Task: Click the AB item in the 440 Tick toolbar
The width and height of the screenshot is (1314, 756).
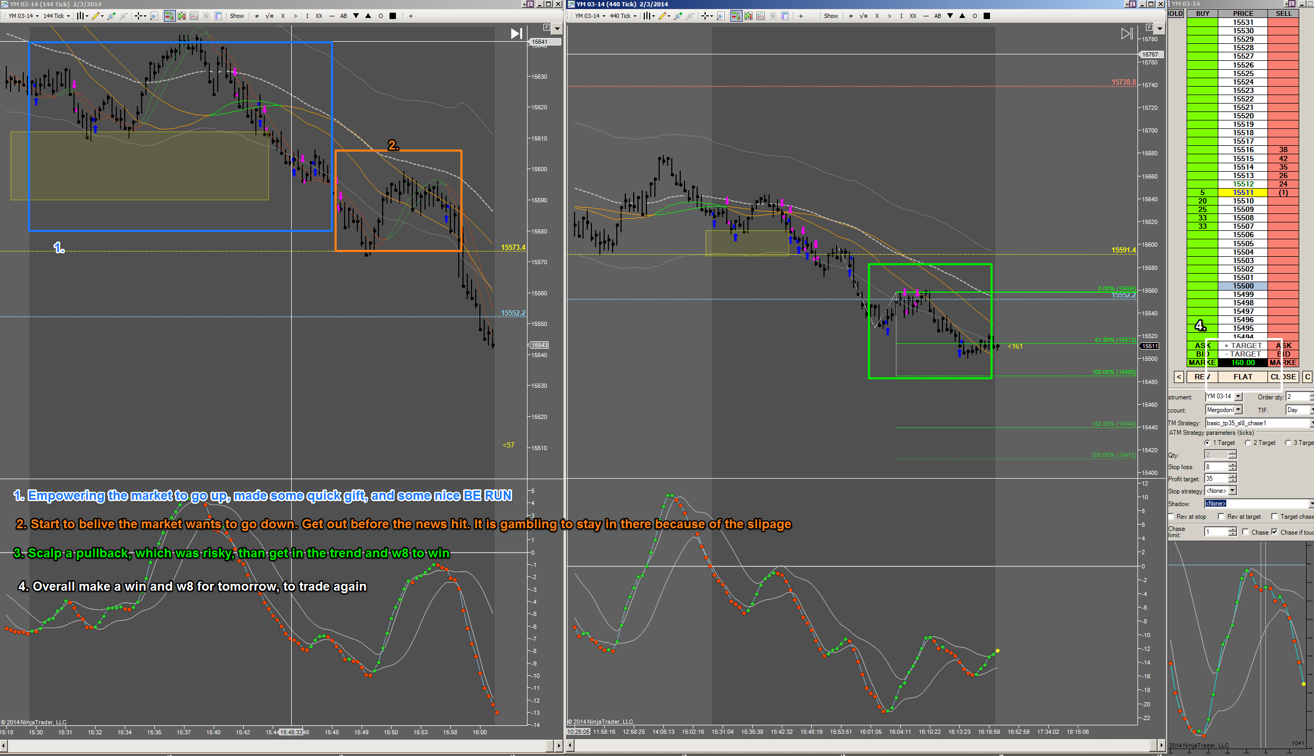Action: tap(938, 16)
